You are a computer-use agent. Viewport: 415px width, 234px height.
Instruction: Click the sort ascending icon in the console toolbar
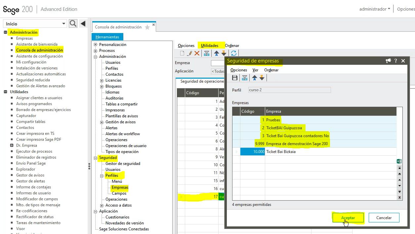(x=217, y=53)
